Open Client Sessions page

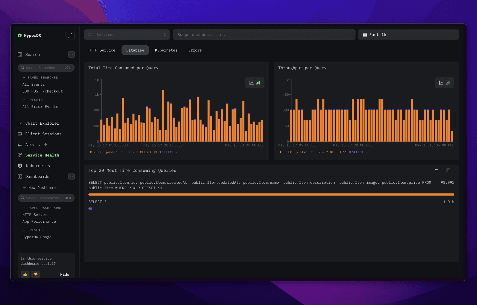(43, 134)
